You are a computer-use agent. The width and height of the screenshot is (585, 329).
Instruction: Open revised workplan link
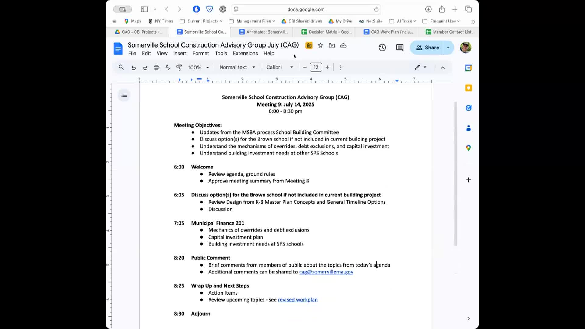coord(298,300)
